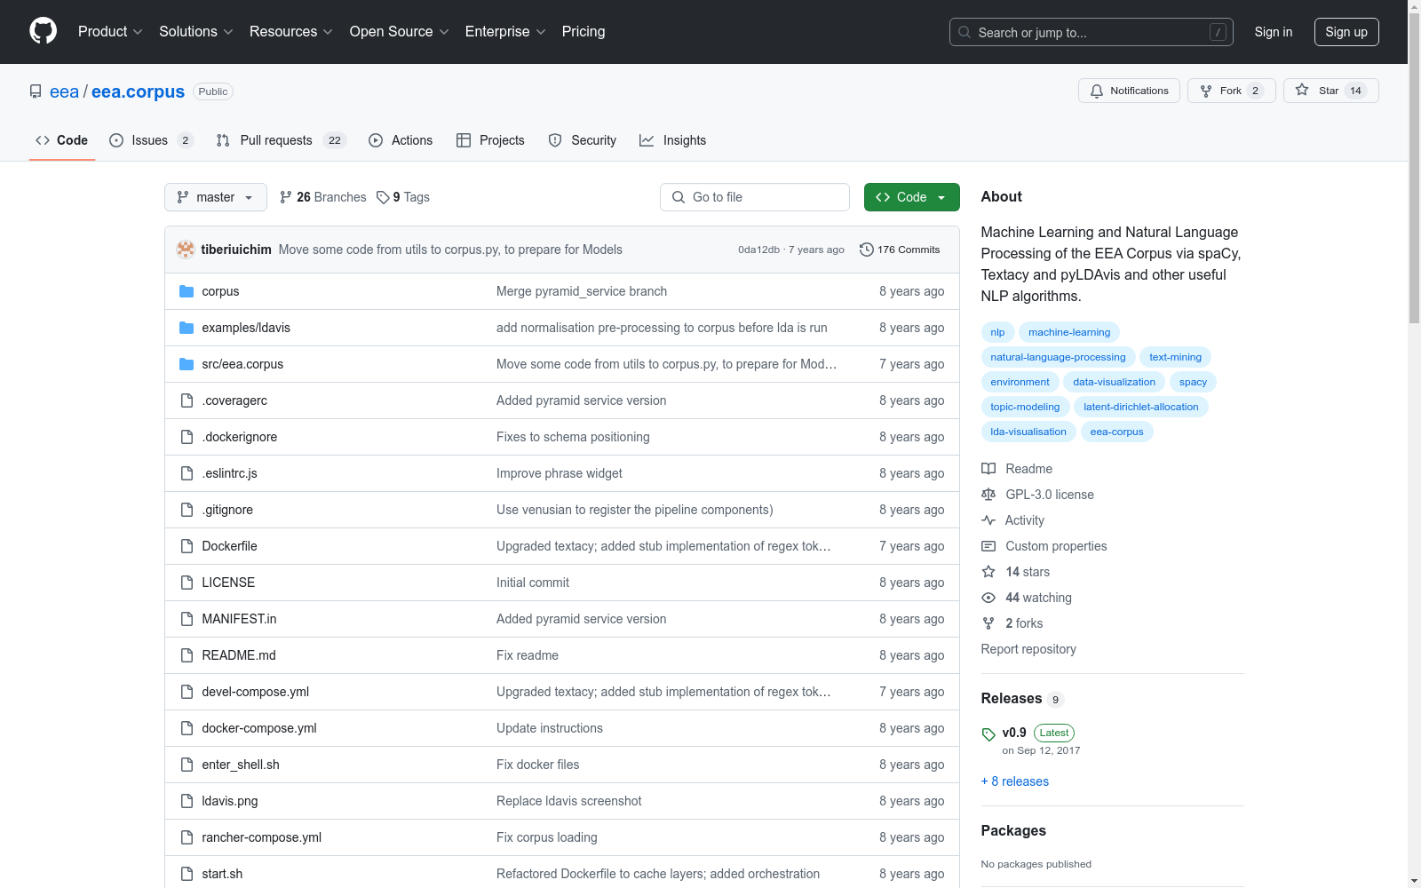Click the tag icon next to v0.9
The image size is (1421, 888).
[988, 734]
